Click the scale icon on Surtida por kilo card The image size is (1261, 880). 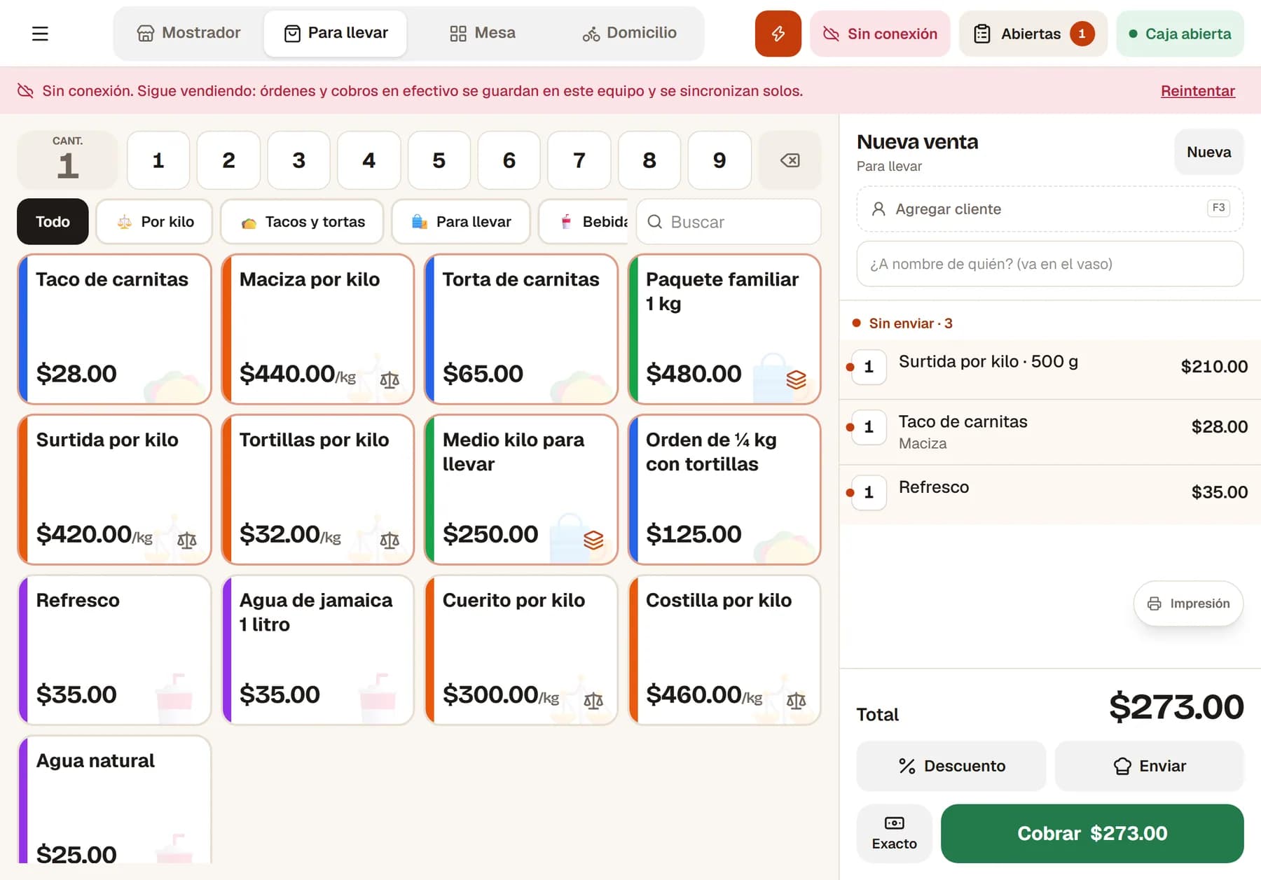click(187, 540)
